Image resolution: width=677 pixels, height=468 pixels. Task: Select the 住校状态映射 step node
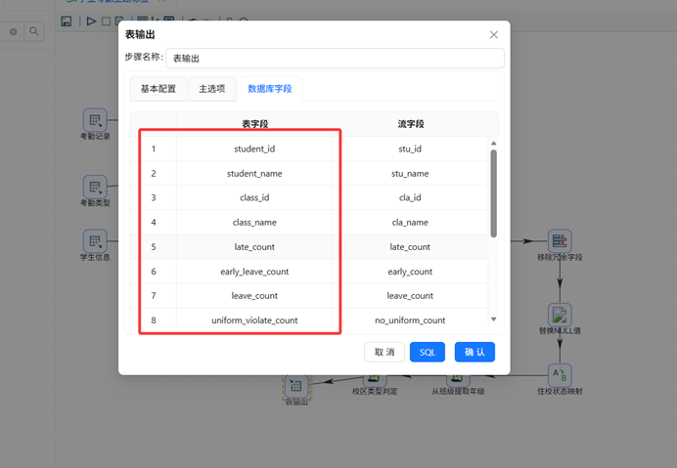[560, 375]
